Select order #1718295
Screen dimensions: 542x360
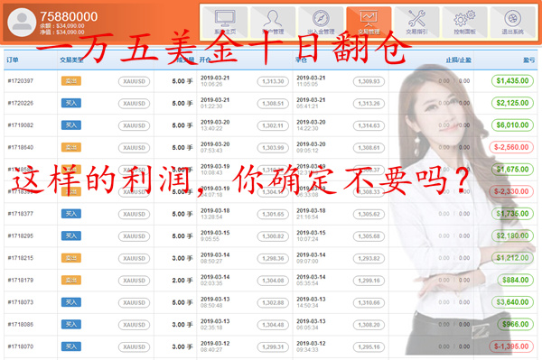[21, 235]
